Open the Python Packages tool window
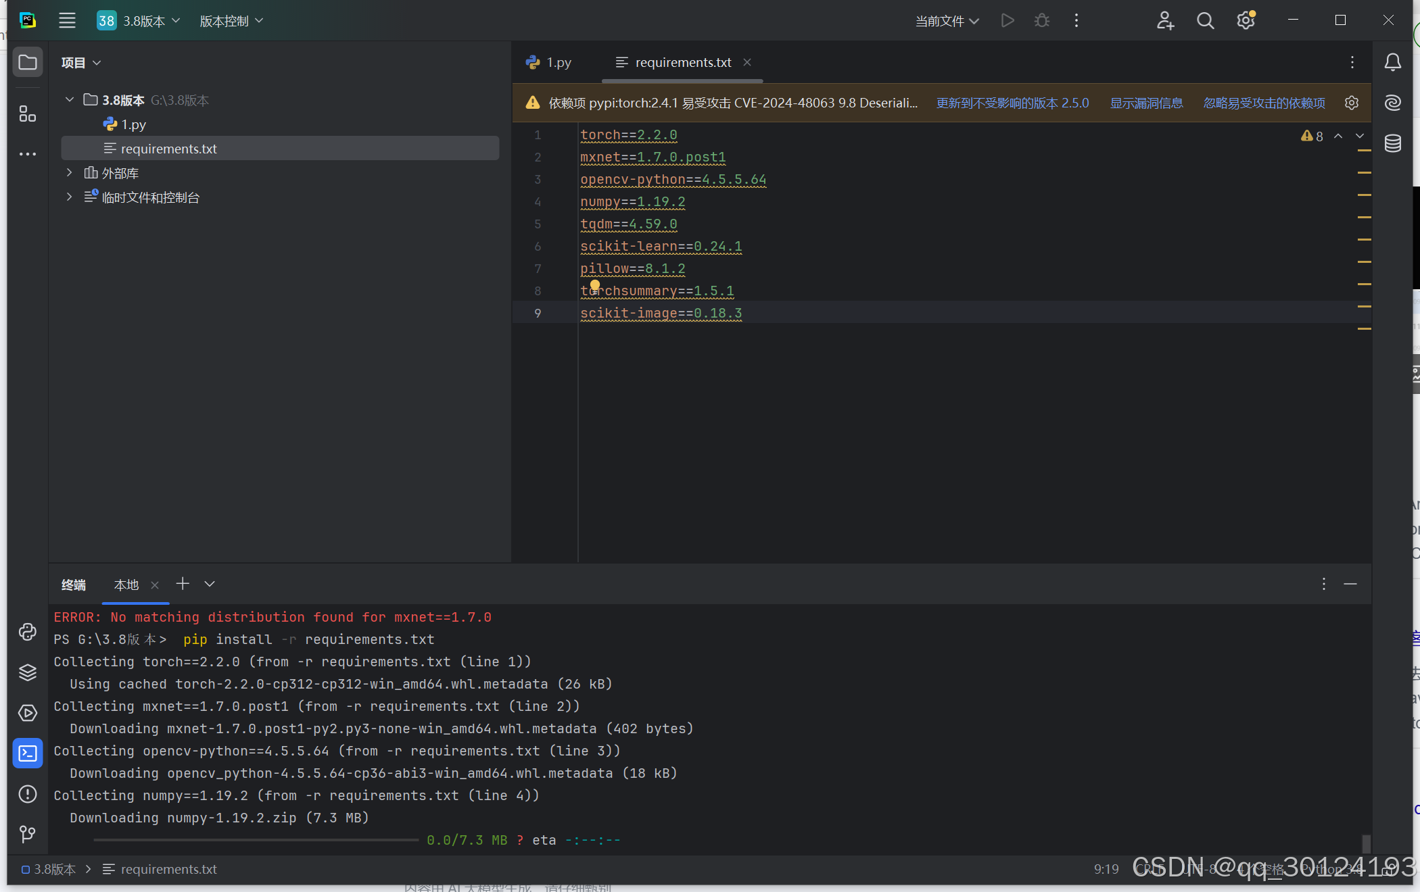 point(28,672)
